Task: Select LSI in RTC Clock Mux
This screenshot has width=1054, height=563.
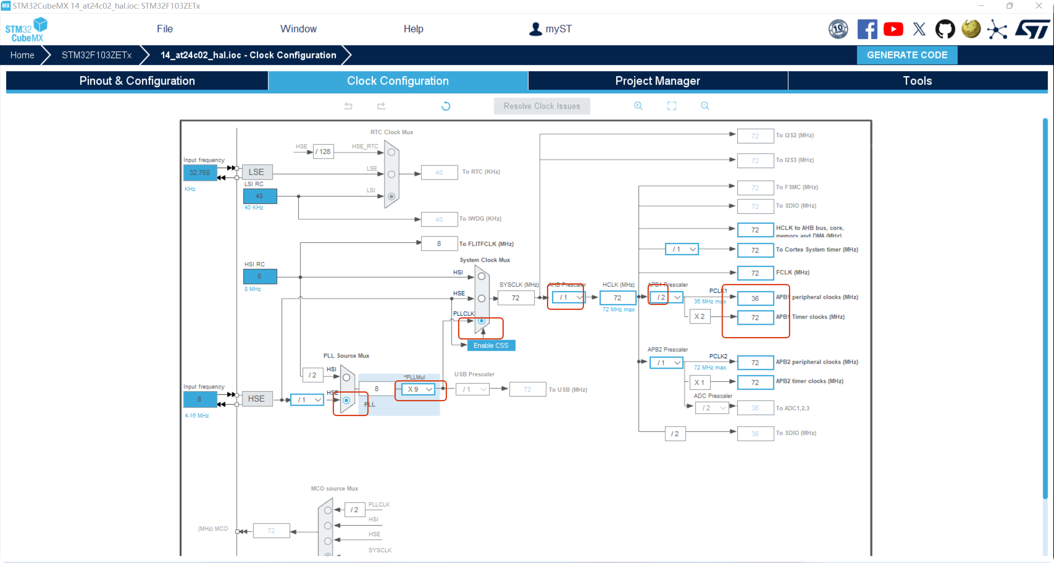Action: 391,196
